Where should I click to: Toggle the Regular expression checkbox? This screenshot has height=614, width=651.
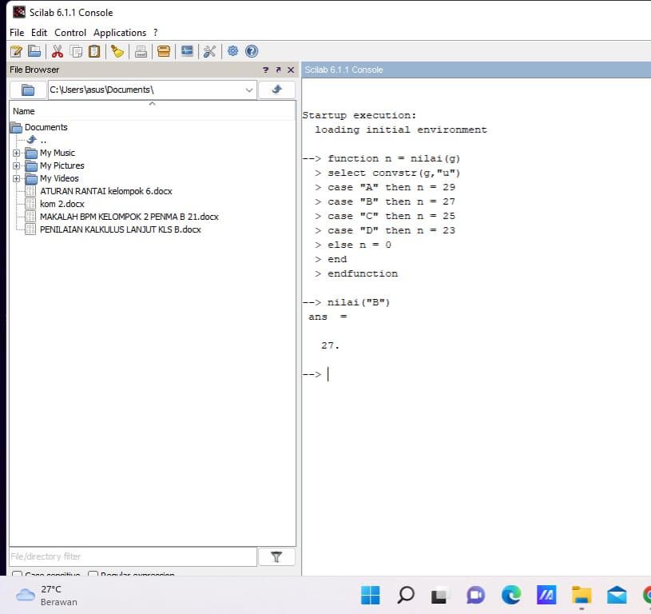pyautogui.click(x=93, y=574)
